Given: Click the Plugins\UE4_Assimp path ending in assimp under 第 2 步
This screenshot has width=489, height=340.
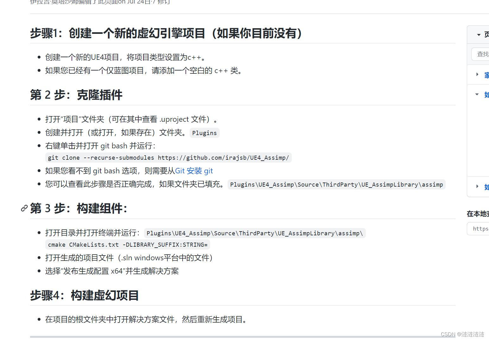Looking at the screenshot, I should coord(336,184).
